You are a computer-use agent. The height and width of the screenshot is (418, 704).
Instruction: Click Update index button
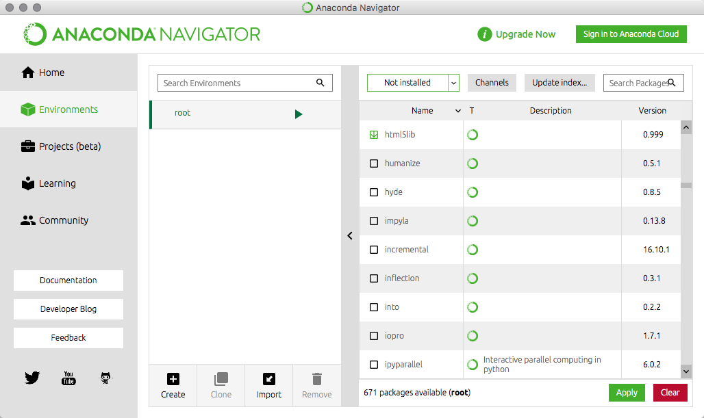[x=560, y=83]
